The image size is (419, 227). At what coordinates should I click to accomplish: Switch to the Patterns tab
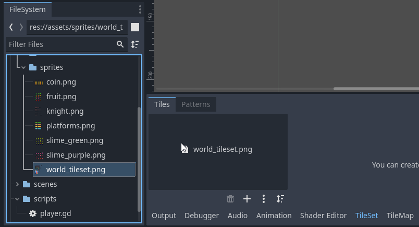[x=195, y=104]
